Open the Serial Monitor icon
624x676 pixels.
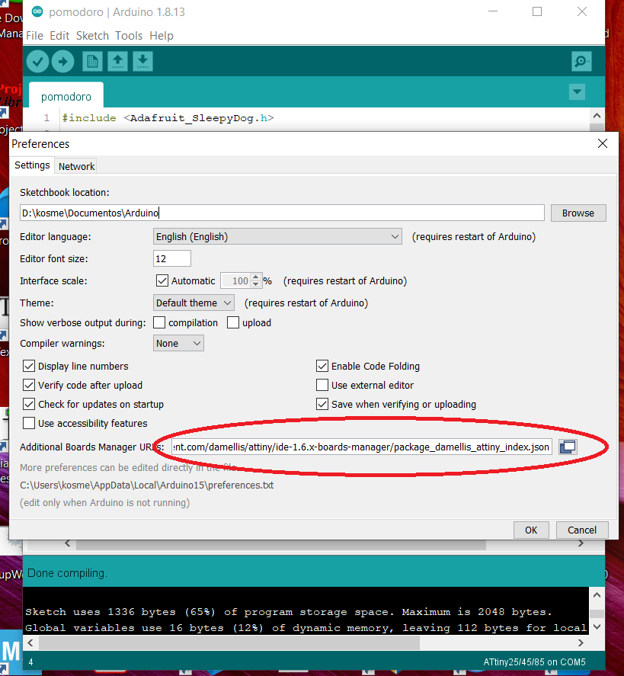[581, 62]
